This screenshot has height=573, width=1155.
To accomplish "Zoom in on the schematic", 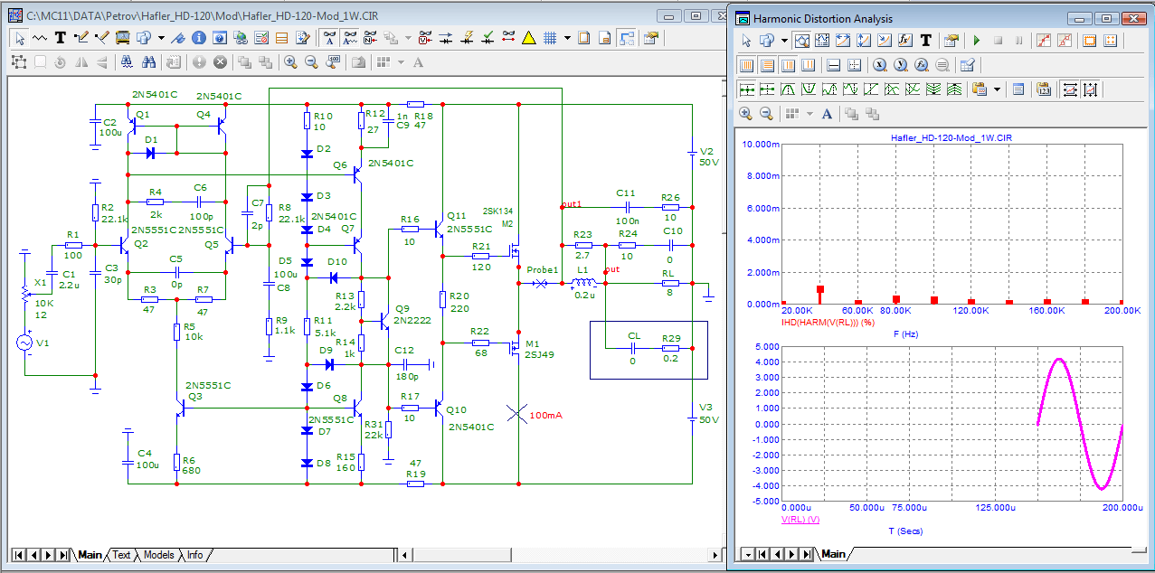I will click(290, 61).
